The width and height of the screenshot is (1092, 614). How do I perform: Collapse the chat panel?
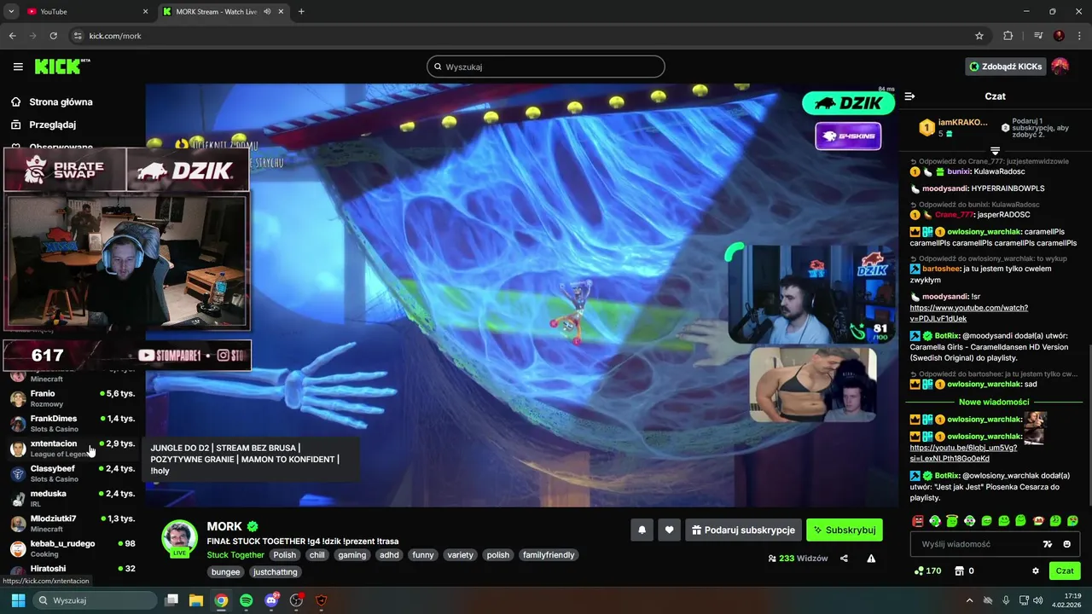(x=909, y=96)
